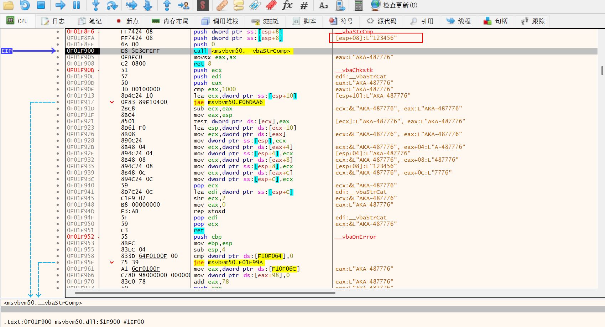Viewport: 605px width, 327px height.
Task: Show the Labels tag icon
Action: pos(255,5)
